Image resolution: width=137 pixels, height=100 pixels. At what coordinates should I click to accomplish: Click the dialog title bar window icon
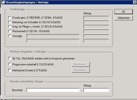pos(4,2)
